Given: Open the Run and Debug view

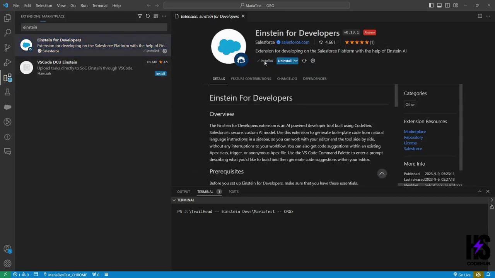Looking at the screenshot, I should (7, 63).
